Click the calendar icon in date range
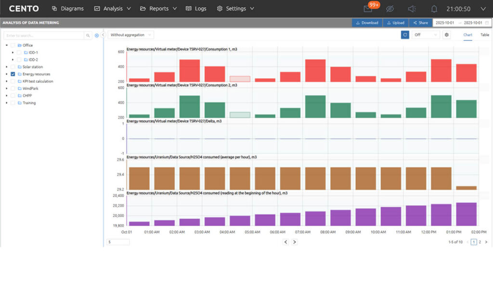This screenshot has width=493, height=293. click(x=487, y=23)
